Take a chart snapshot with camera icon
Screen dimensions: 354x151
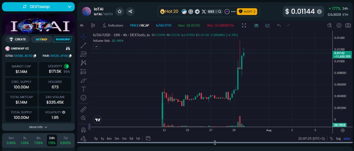pos(348,25)
